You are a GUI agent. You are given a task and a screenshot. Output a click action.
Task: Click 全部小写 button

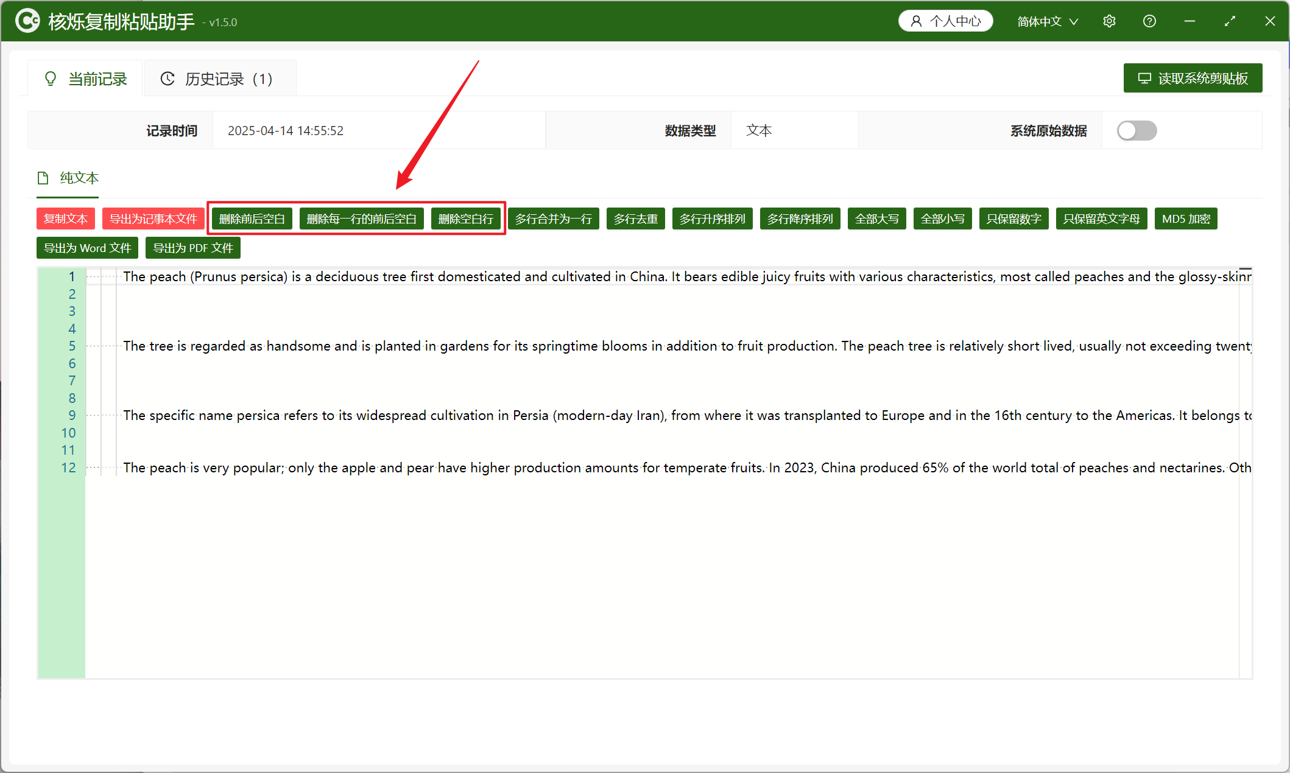point(943,219)
